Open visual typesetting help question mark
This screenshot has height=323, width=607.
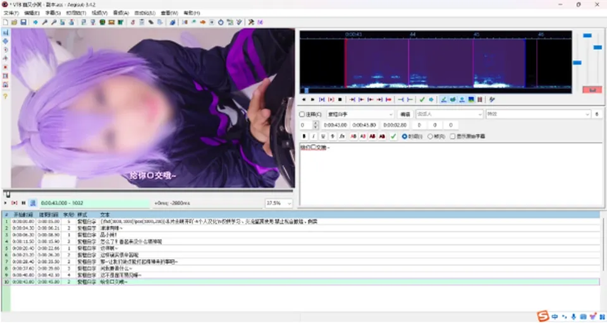coord(6,96)
